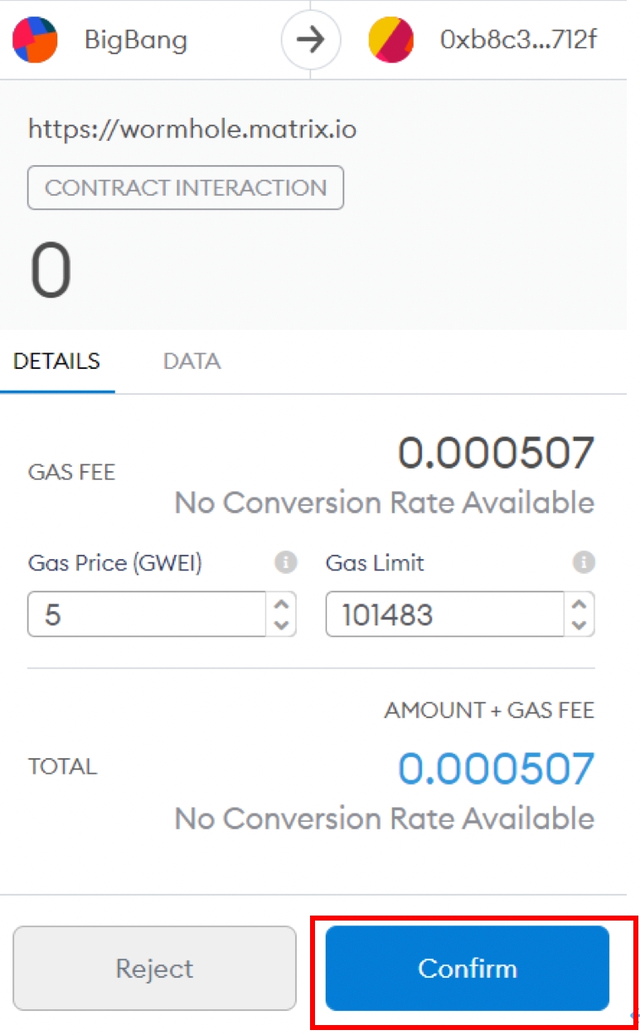Focus the Gas Limit input field
This screenshot has height=1035, width=640.
444,615
